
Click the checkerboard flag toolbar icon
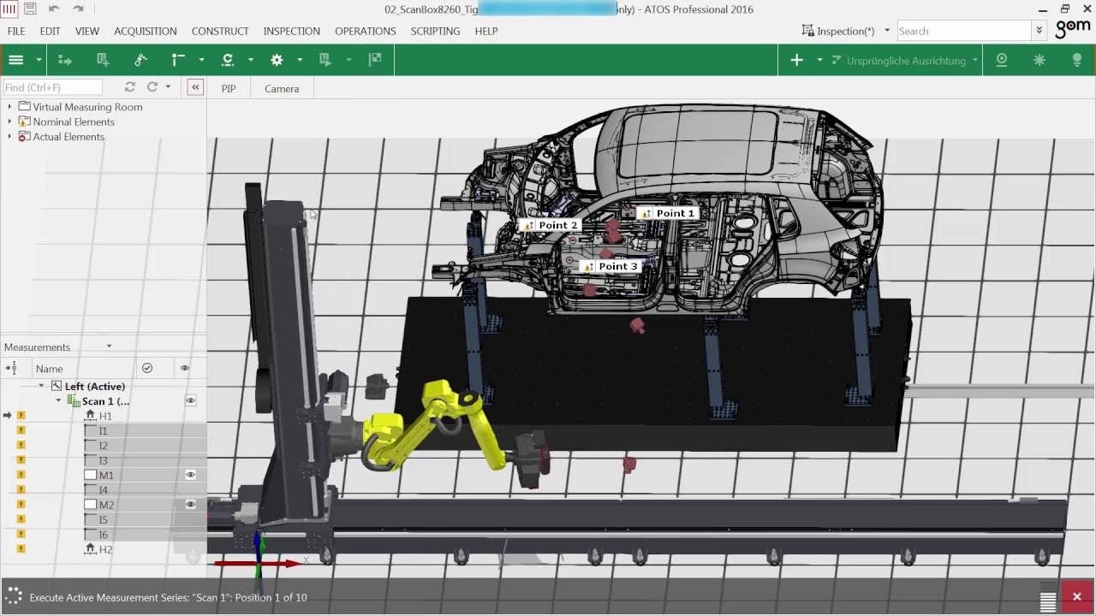pyautogui.click(x=375, y=60)
